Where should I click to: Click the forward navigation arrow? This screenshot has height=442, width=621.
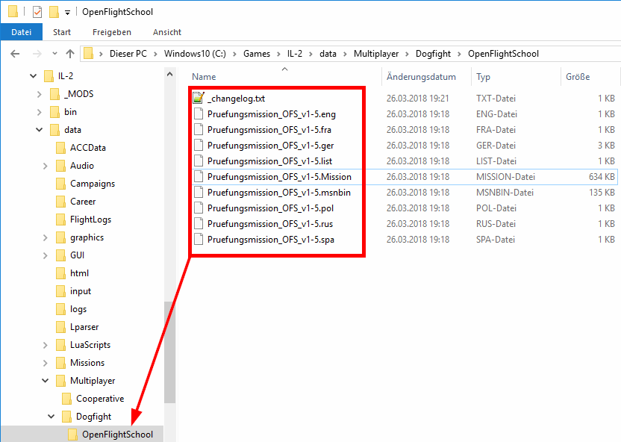tap(36, 54)
